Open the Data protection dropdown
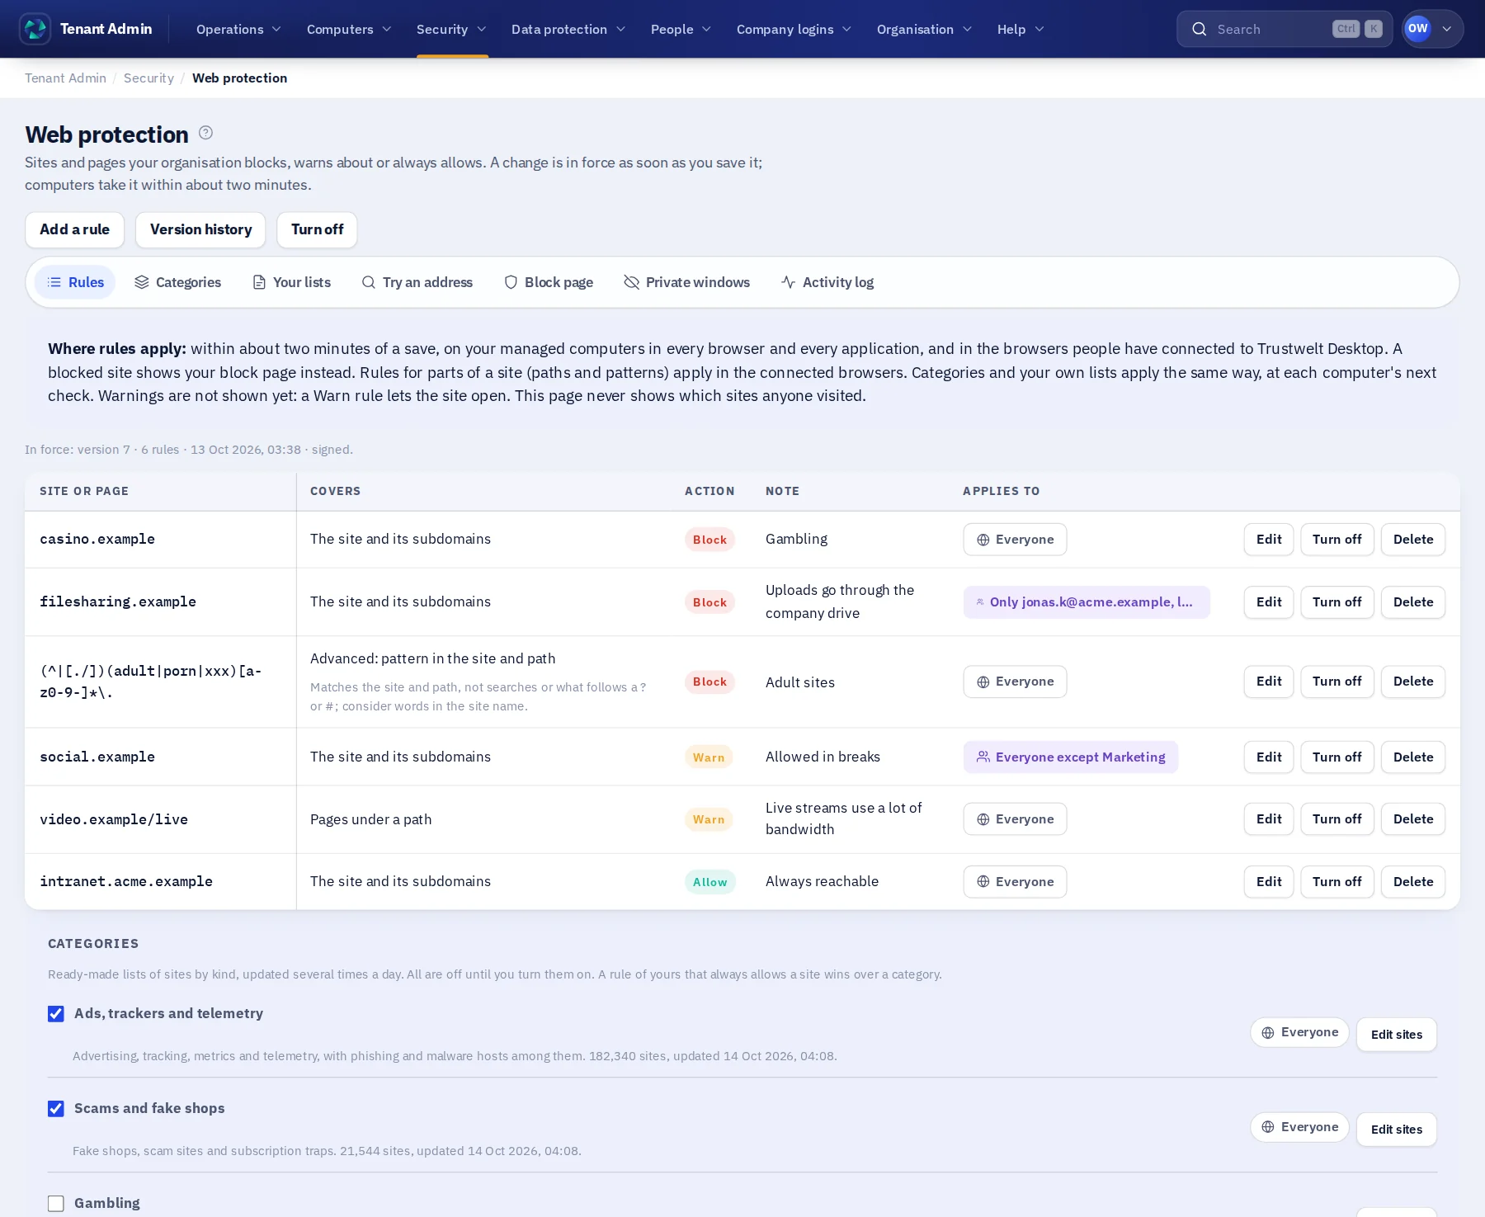 pos(568,29)
